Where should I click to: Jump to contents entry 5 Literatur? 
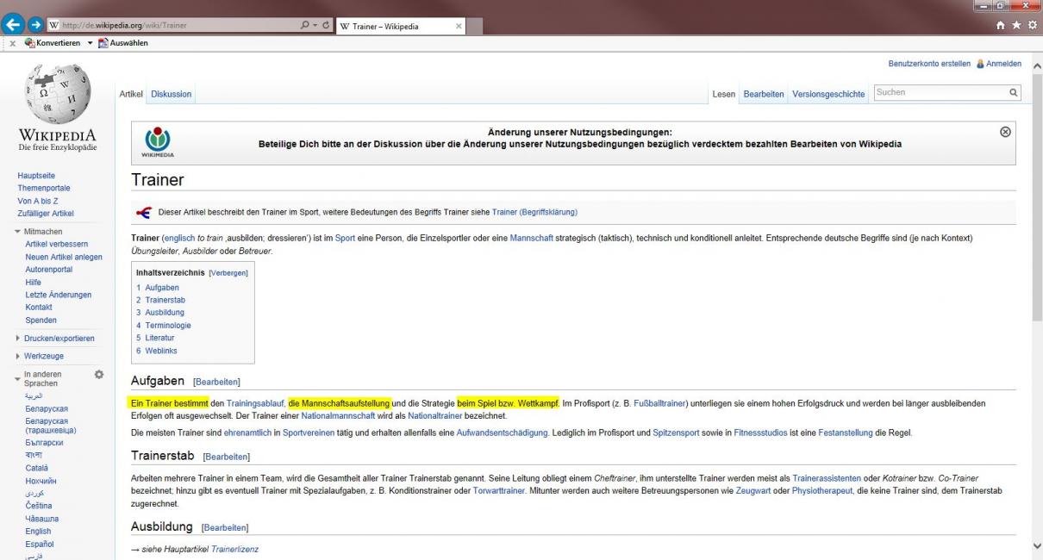(155, 339)
